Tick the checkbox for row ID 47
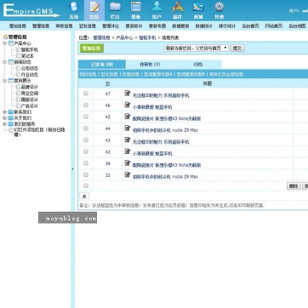308x308 pixels. (x=86, y=94)
